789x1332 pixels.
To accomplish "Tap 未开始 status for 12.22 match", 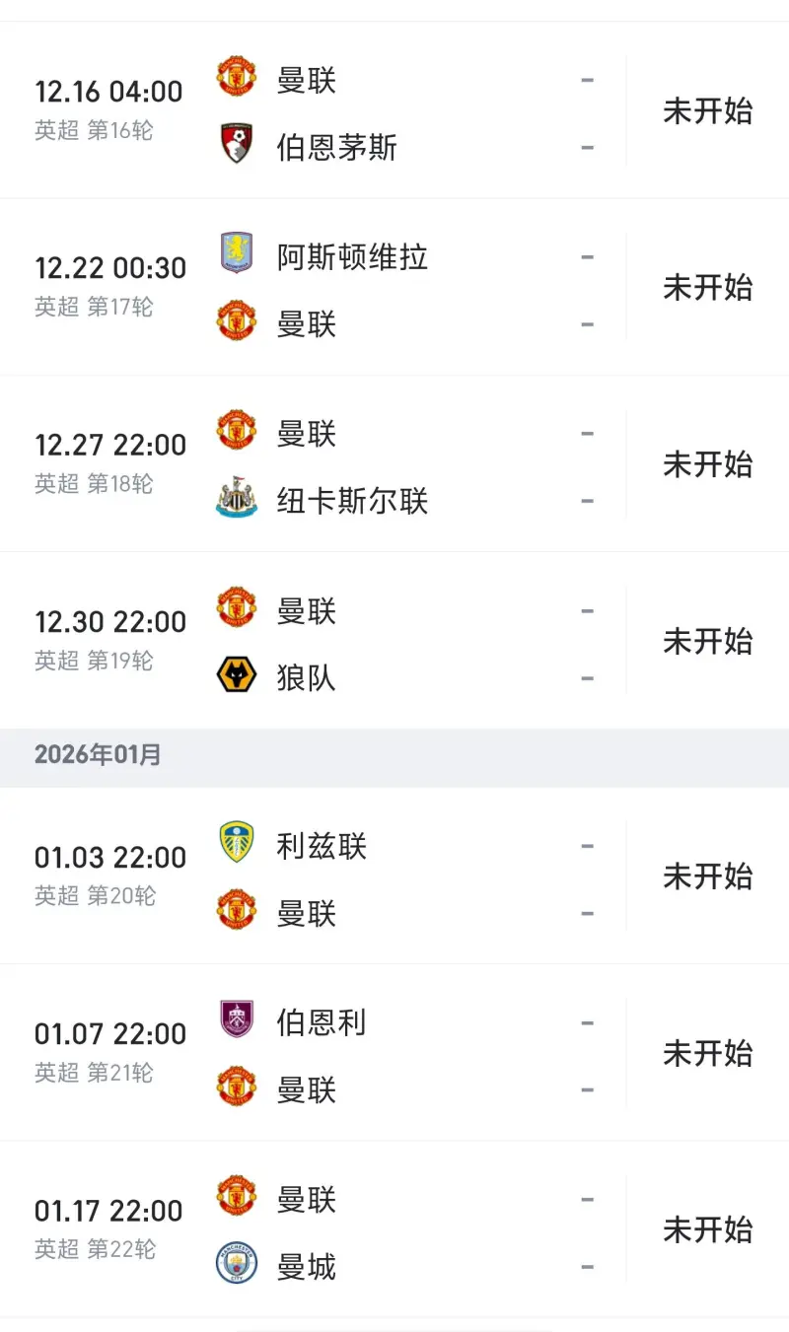I will 707,288.
